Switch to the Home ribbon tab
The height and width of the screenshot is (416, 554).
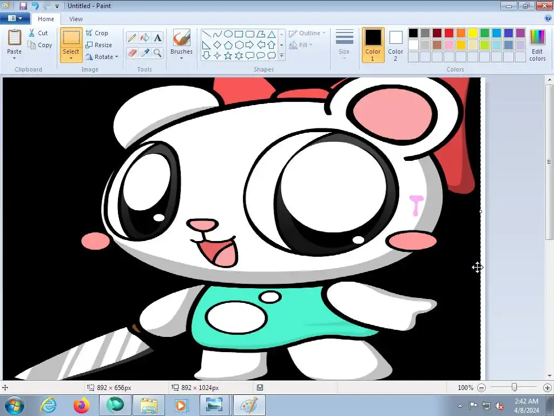click(46, 19)
